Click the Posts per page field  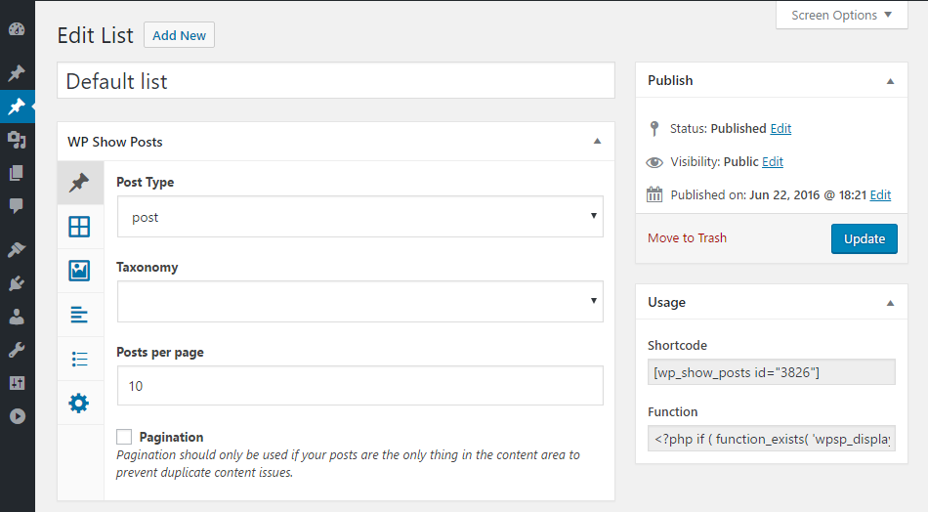359,386
